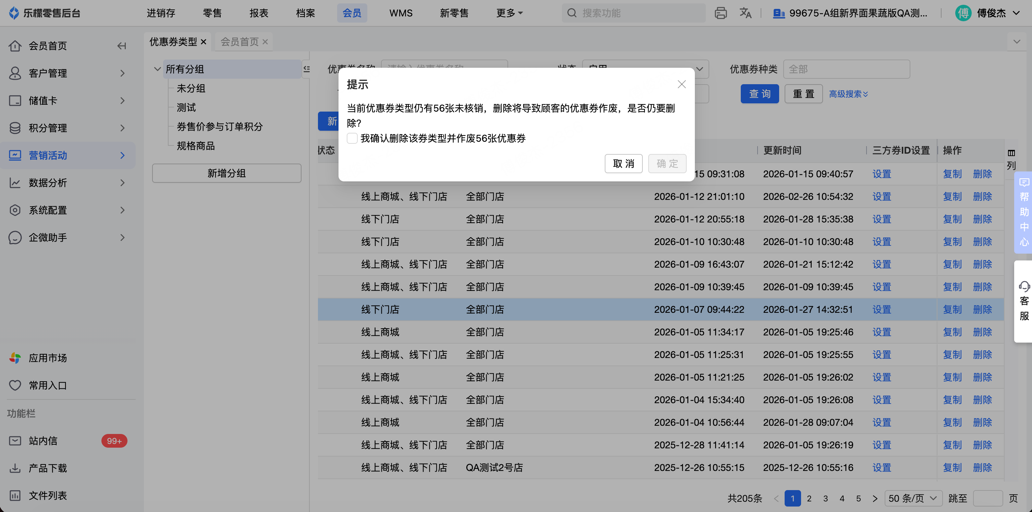Click the printer icon in top bar

pyautogui.click(x=720, y=13)
